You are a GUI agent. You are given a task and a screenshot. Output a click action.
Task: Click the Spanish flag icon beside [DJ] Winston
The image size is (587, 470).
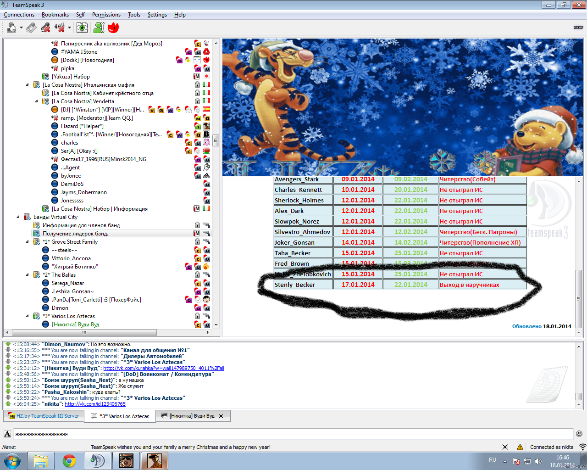point(206,110)
